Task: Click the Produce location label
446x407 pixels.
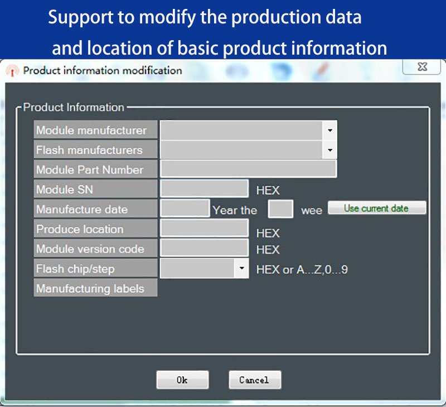Action: pyautogui.click(x=95, y=229)
